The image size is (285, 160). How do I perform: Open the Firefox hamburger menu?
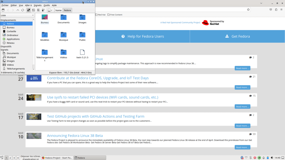pyautogui.click(x=281, y=10)
